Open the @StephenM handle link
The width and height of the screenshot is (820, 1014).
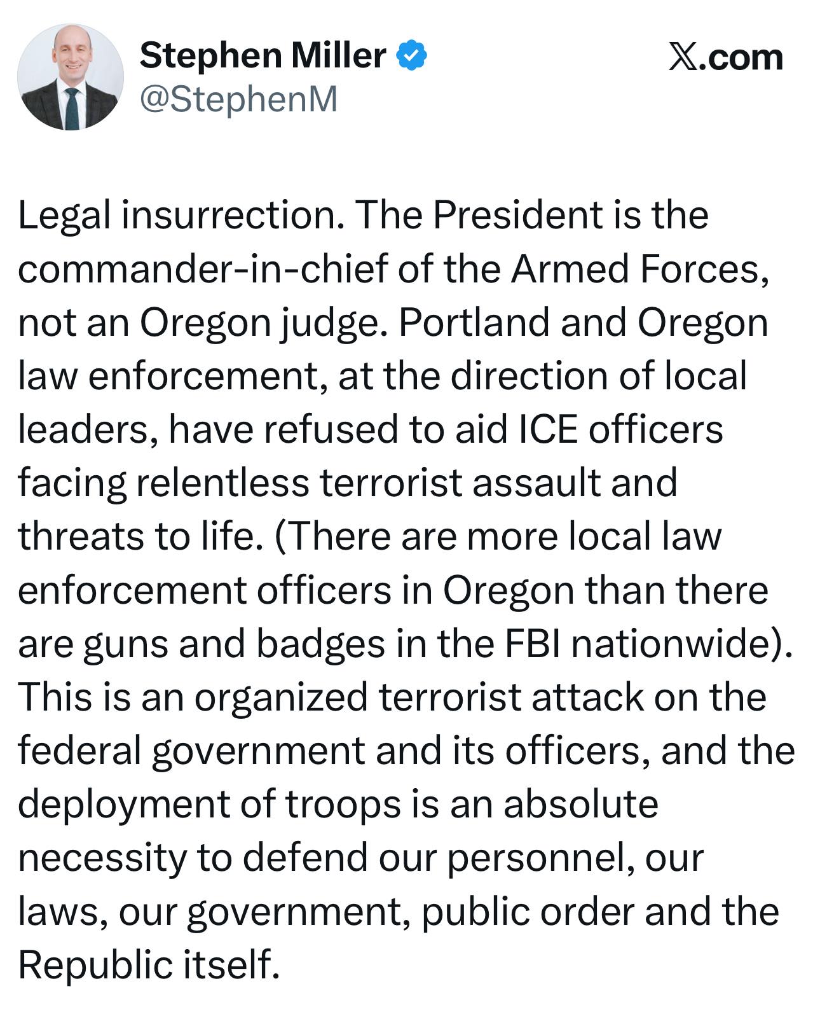[238, 100]
